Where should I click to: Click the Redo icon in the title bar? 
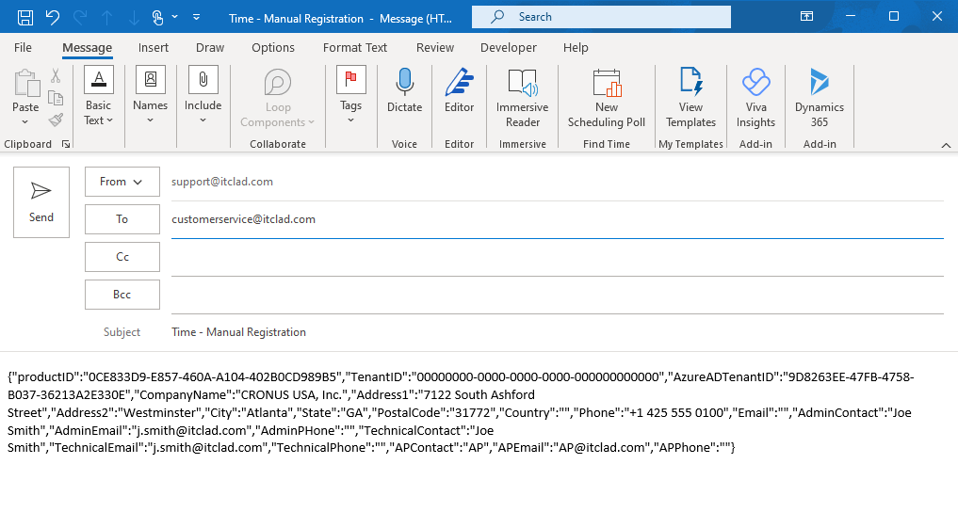tap(79, 17)
